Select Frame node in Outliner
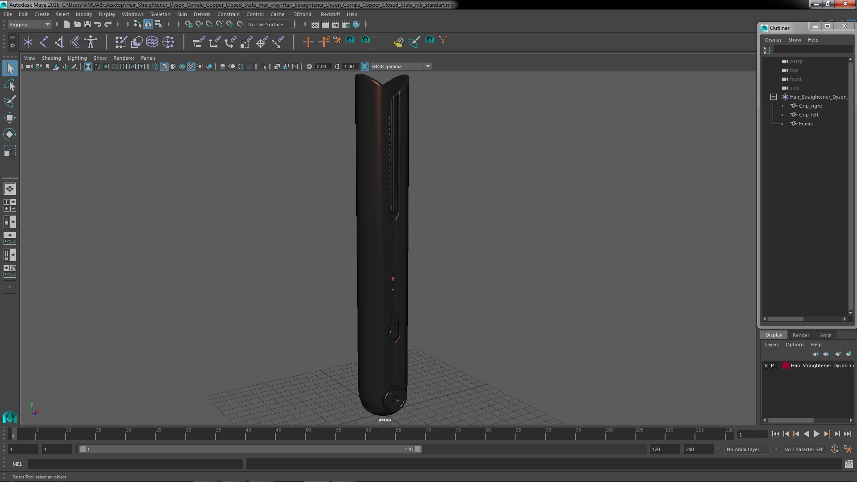 tap(806, 124)
